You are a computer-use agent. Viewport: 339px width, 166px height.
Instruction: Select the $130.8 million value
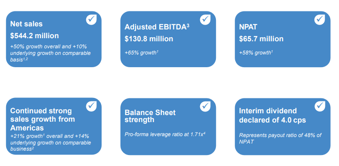click(x=149, y=39)
